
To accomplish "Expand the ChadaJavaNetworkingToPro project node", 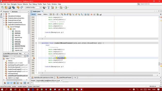I will (4, 18).
